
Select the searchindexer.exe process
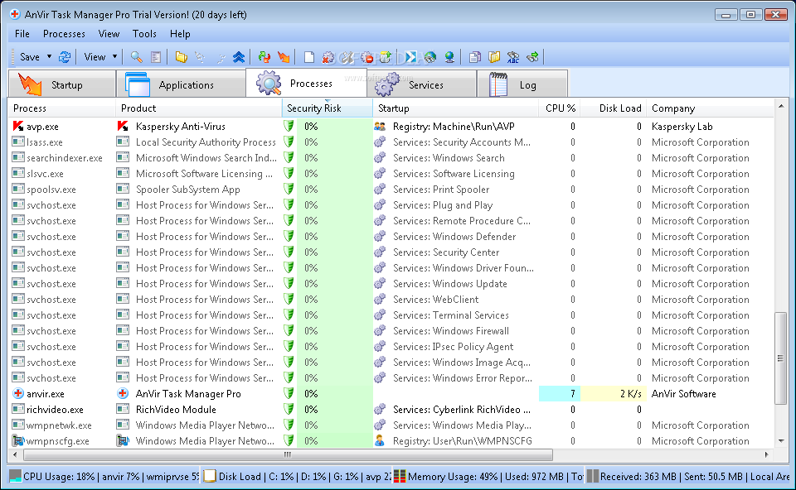coord(64,158)
